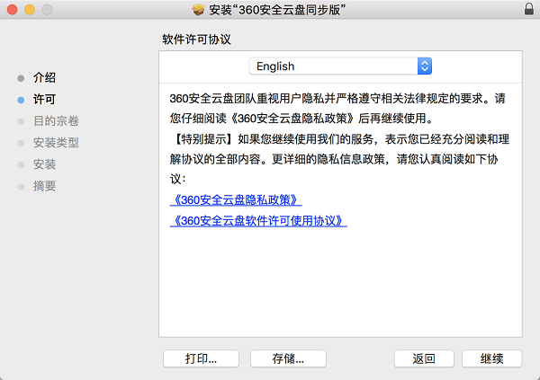
Task: Click the window title 安装“360安全云盘同步版”
Action: 277,10
